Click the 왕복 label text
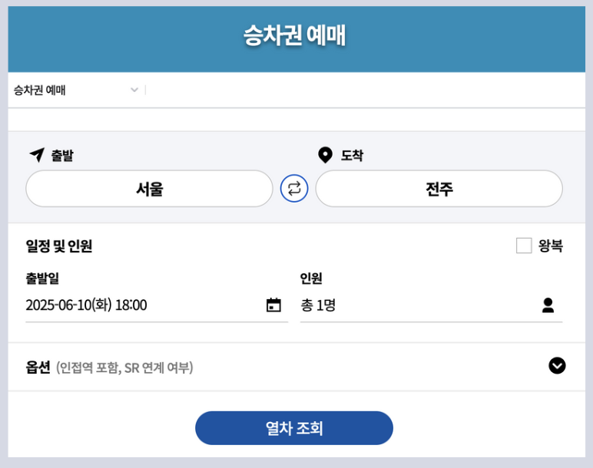 (x=550, y=246)
